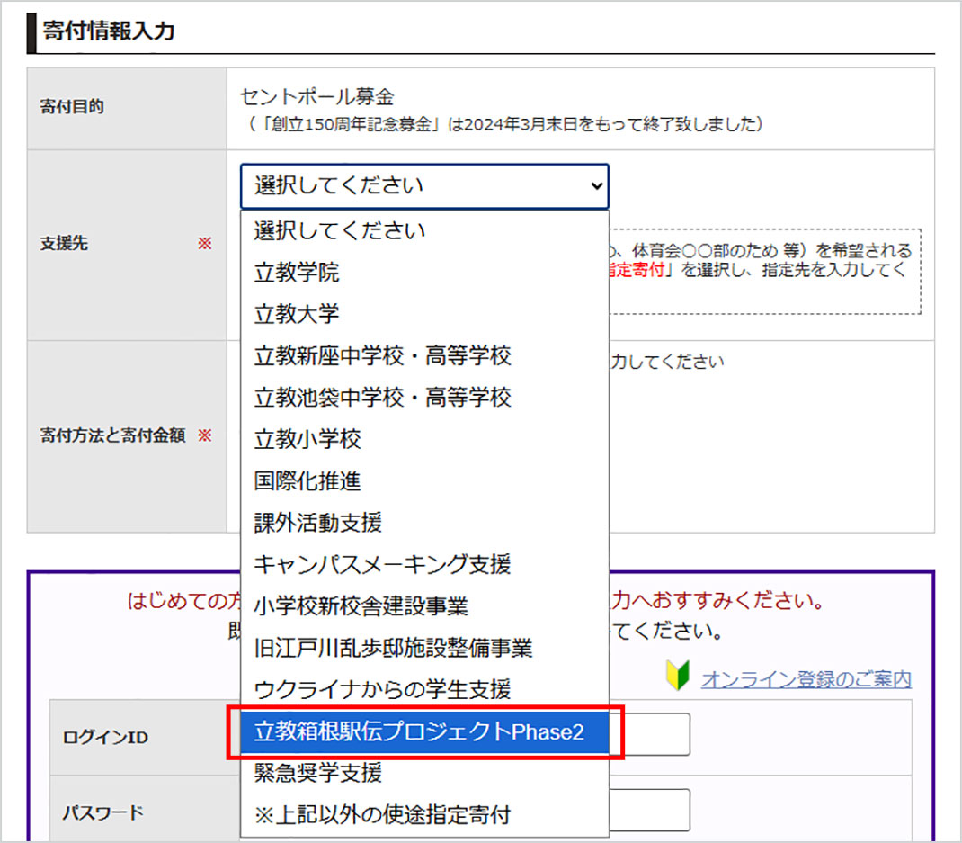This screenshot has width=962, height=843.
Task: Choose キャンパスメーキング支援 option
Action: click(x=382, y=564)
